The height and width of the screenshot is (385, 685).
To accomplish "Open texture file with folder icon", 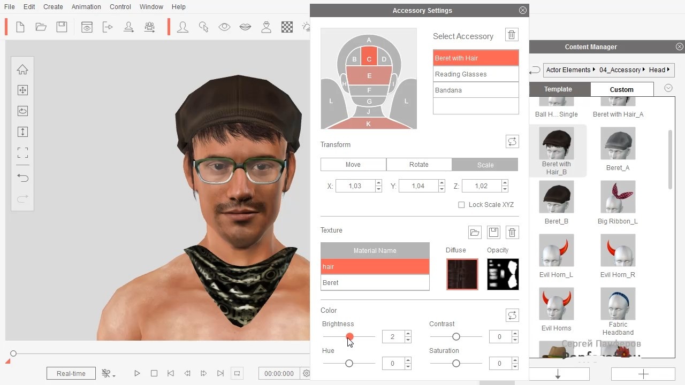I will 475,232.
